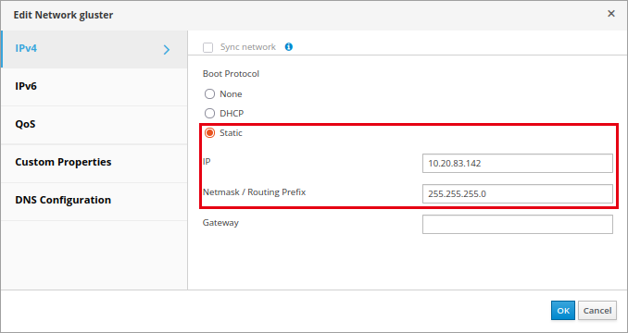The image size is (628, 333).
Task: Click the Netmask / Routing Prefix field
Action: click(518, 194)
